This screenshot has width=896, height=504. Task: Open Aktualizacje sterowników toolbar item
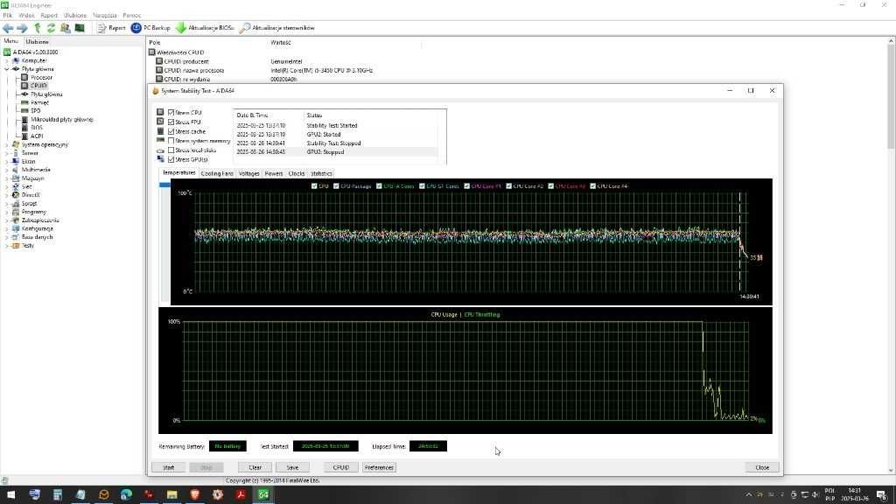[277, 28]
